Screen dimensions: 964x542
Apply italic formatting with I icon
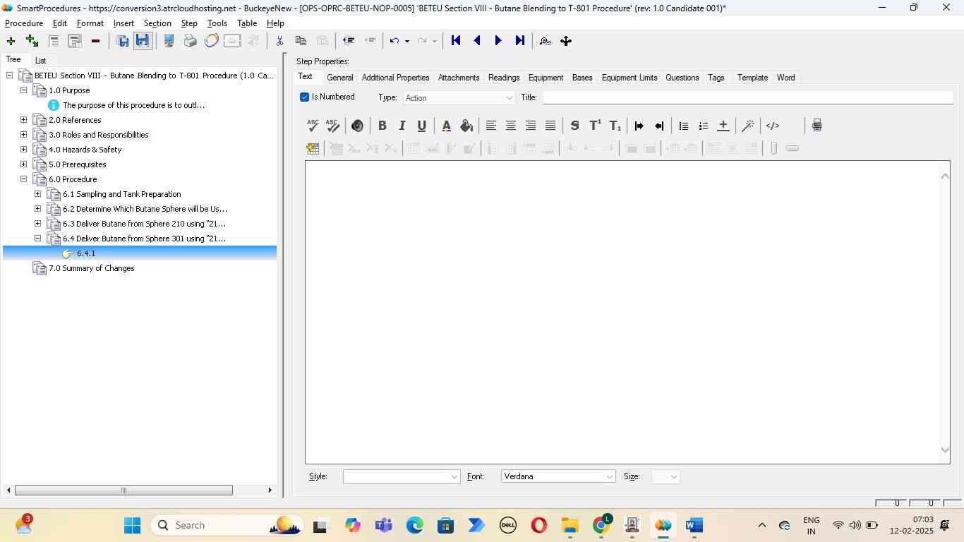pos(402,126)
